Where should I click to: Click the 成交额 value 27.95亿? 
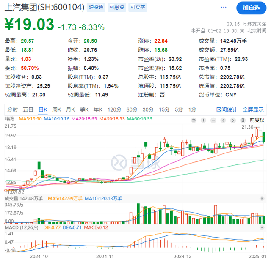pyautogui.click(x=230, y=50)
